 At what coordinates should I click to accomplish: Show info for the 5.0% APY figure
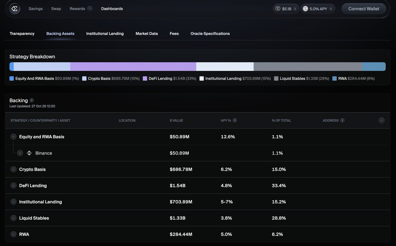click(x=331, y=9)
